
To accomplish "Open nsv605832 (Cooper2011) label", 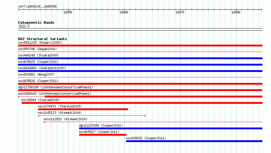I will [x=146, y=138].
